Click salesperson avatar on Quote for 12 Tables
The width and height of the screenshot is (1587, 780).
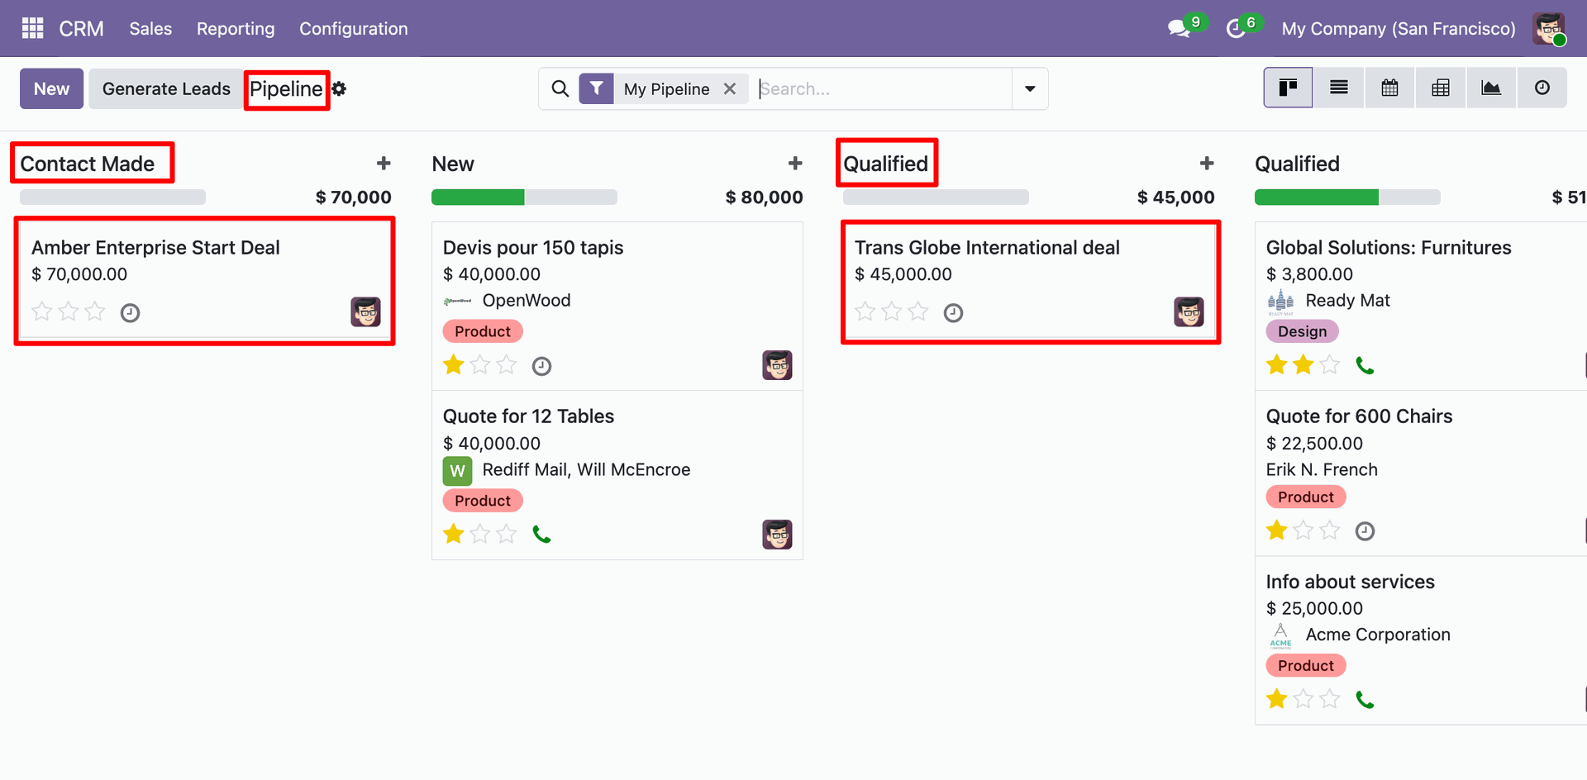[777, 535]
